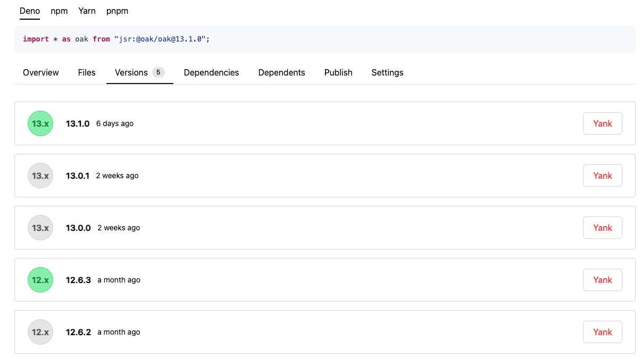Yank version 12.6.3
642x358 pixels.
[603, 280]
